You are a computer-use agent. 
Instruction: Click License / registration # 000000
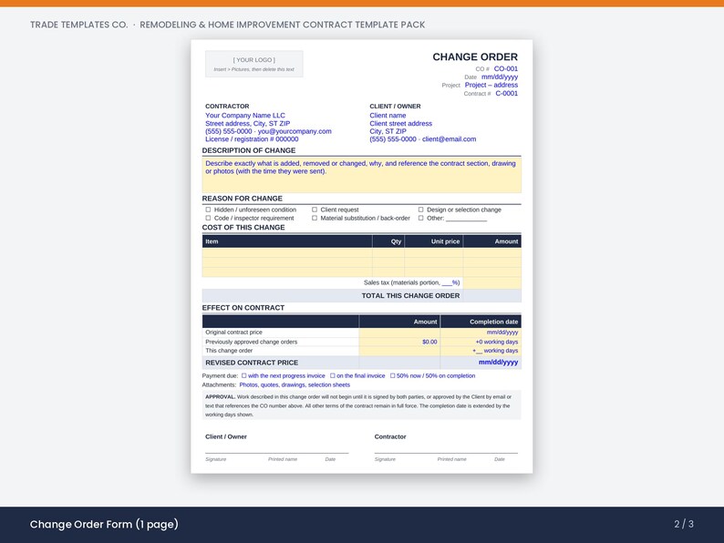point(252,138)
